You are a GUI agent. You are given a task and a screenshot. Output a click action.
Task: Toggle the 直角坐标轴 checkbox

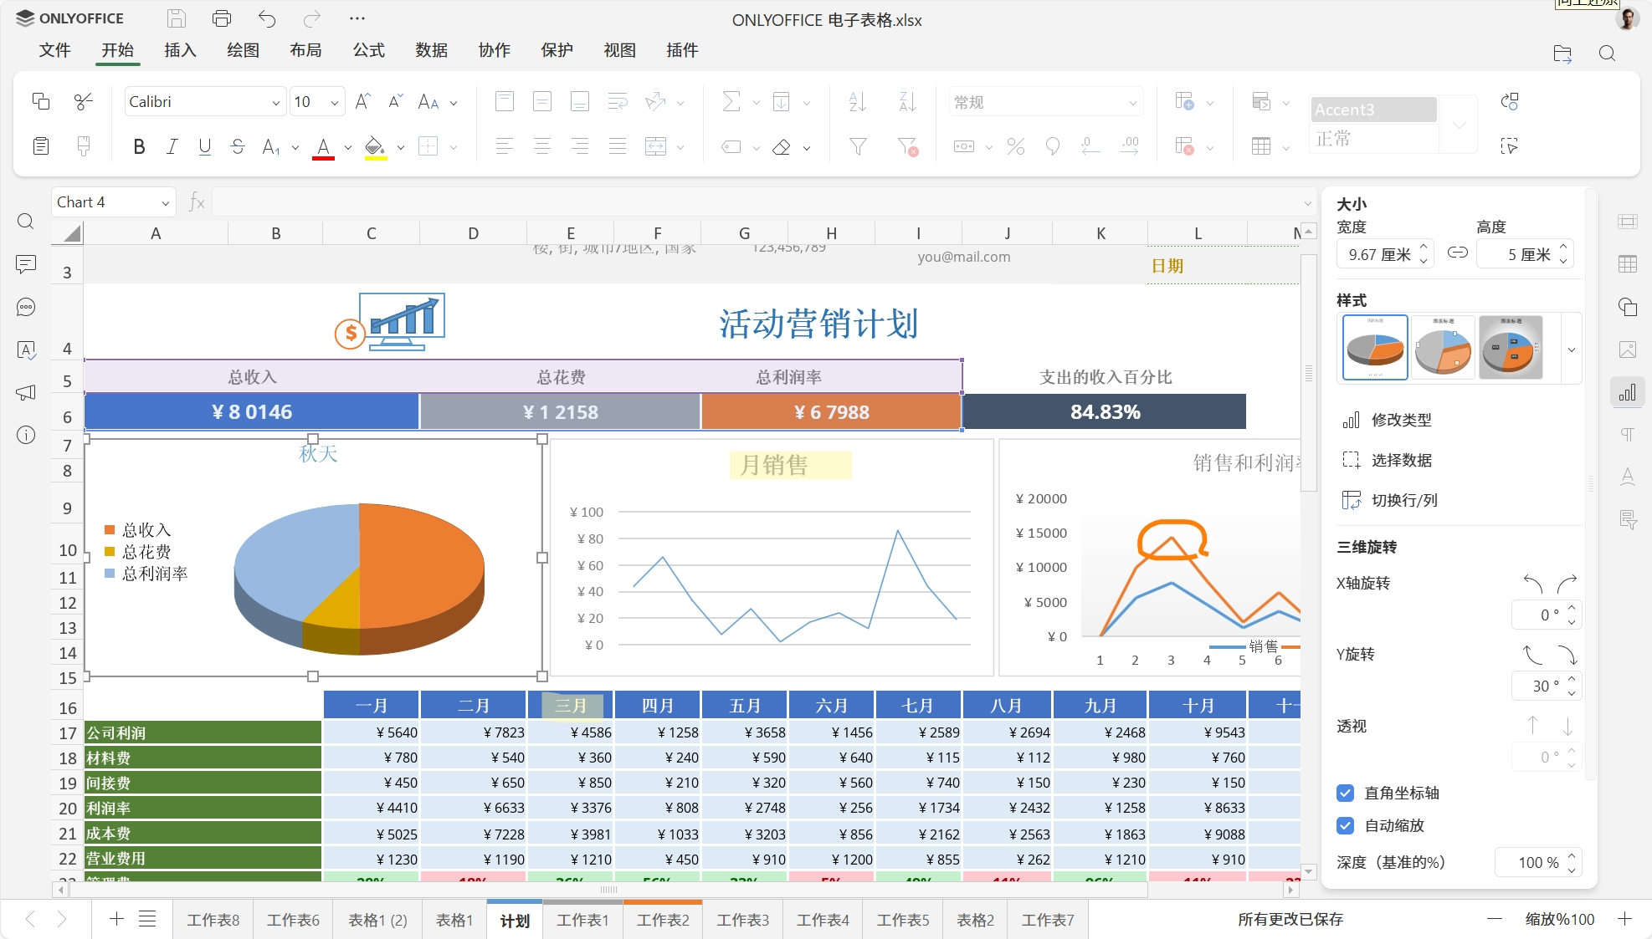click(1346, 793)
